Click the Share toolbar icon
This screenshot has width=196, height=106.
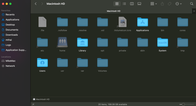pos(162,4)
